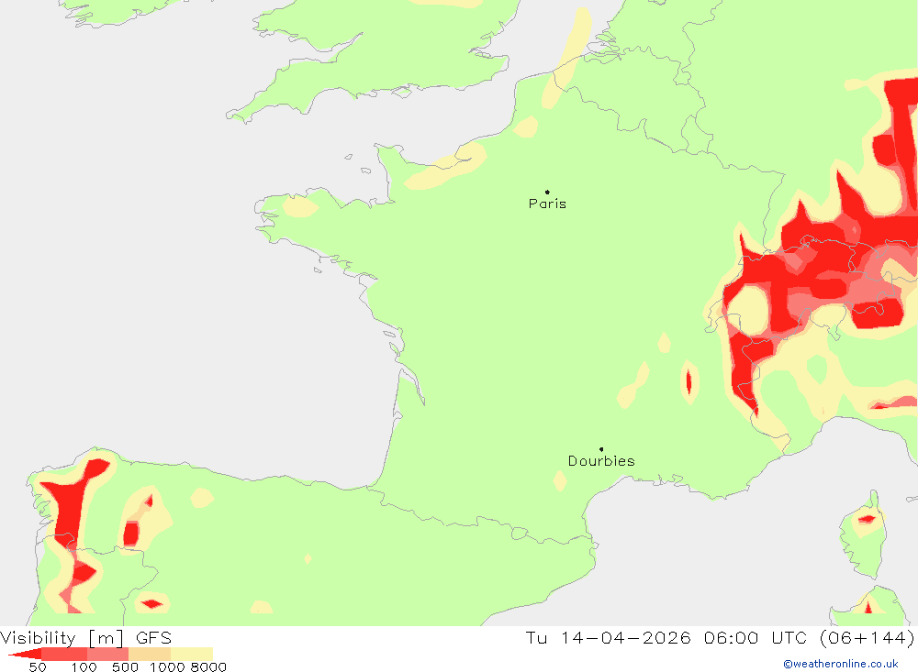Click the '(06+144)' forecast run text
Viewport: 918px width, 672px height.
coord(867,637)
